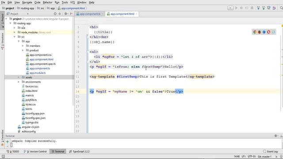Click routing-app breadcrumb
Viewport: 283px width, 159px height.
pos(26,8)
